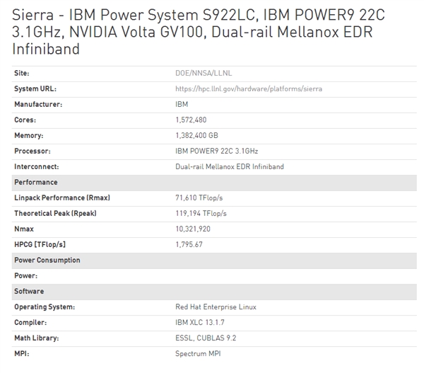The width and height of the screenshot is (424, 373).
Task: Click the HPCG value 1,795.67
Action: tap(189, 244)
